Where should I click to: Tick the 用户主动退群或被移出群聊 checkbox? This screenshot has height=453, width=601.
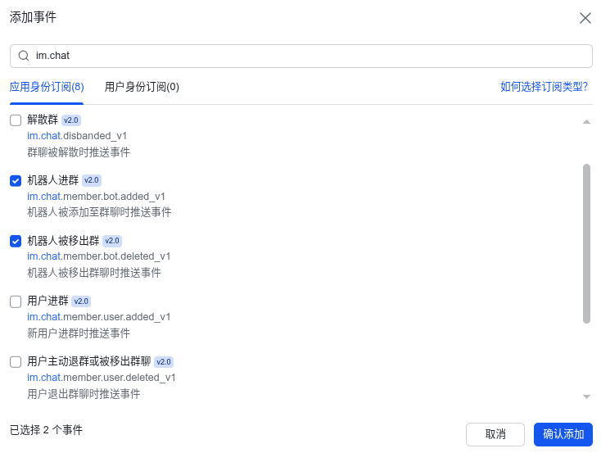coord(16,362)
